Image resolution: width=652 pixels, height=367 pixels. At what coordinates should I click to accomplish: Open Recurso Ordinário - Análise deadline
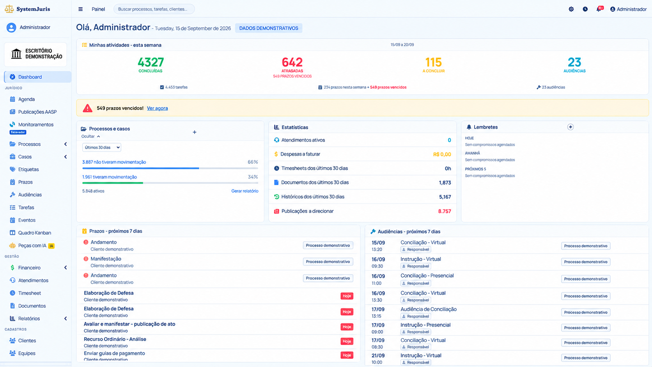tap(115, 339)
